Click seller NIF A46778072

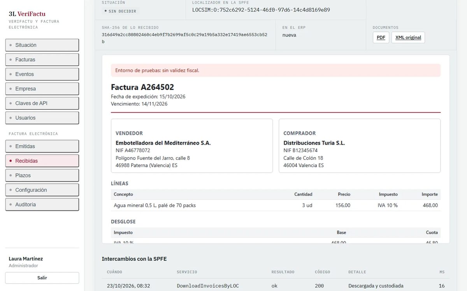133,151
